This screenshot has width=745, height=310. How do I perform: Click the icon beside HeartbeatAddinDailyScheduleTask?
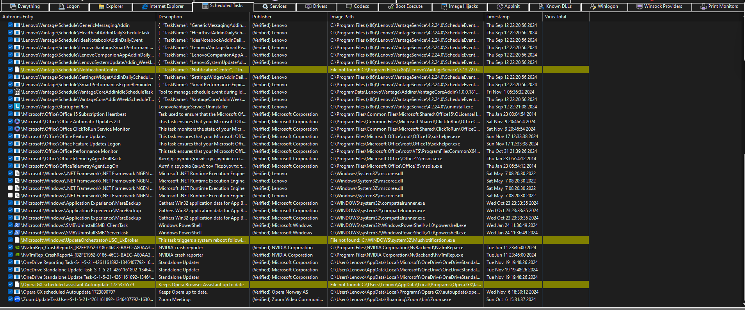17,33
